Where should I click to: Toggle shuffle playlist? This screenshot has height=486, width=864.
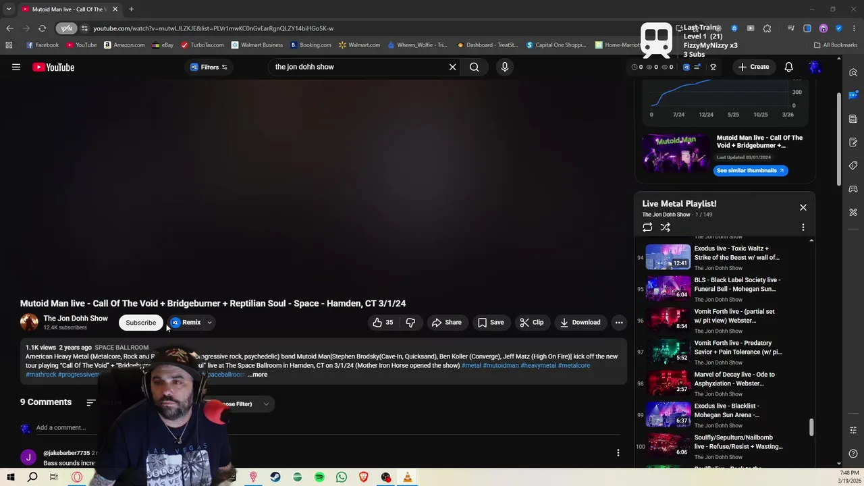(665, 227)
